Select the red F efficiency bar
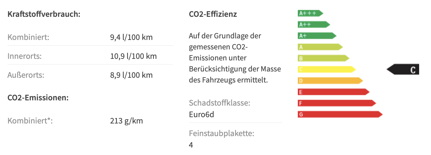This screenshot has width=431, height=155. pyautogui.click(x=337, y=103)
